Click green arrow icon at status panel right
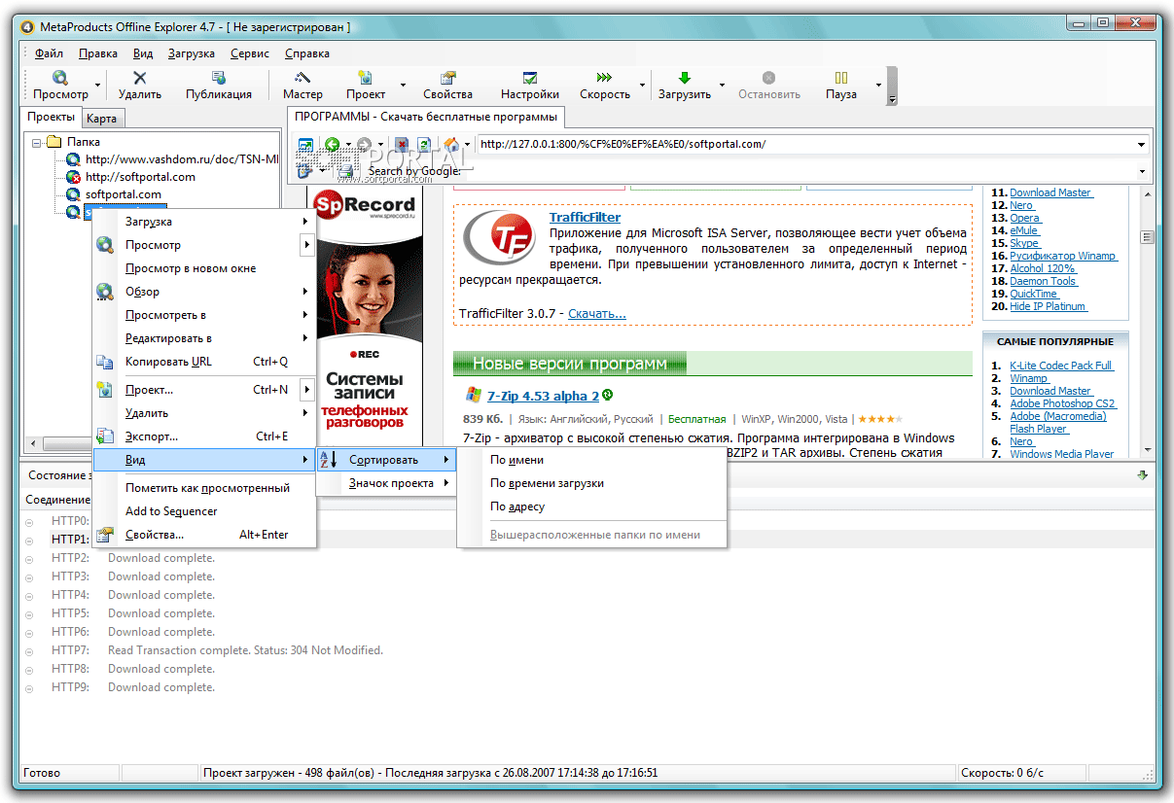The height and width of the screenshot is (803, 1174). pyautogui.click(x=1143, y=475)
